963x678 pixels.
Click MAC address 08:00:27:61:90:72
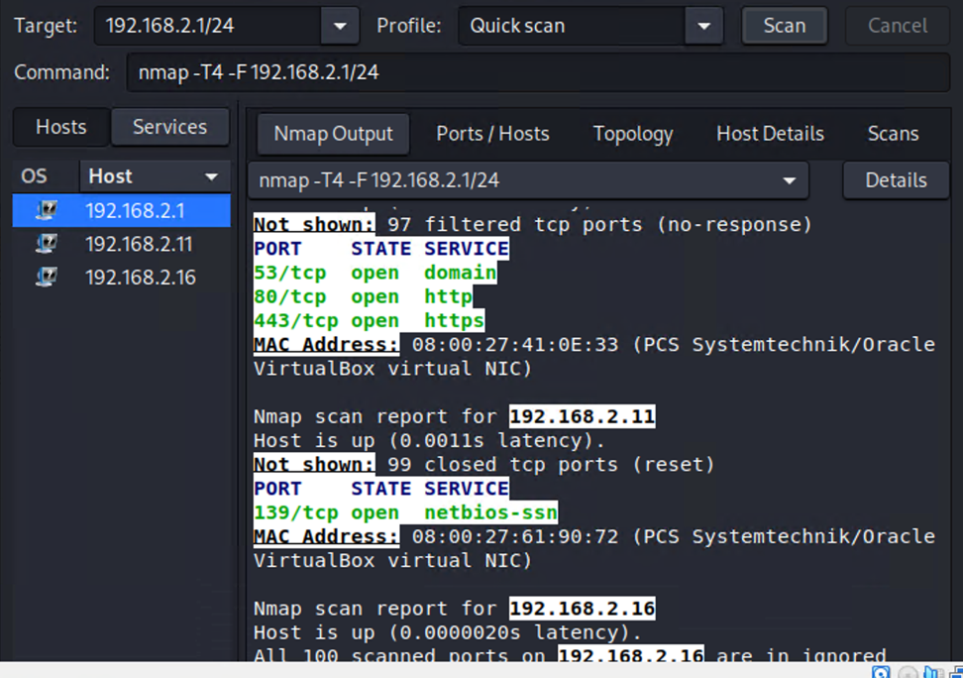[x=514, y=536]
